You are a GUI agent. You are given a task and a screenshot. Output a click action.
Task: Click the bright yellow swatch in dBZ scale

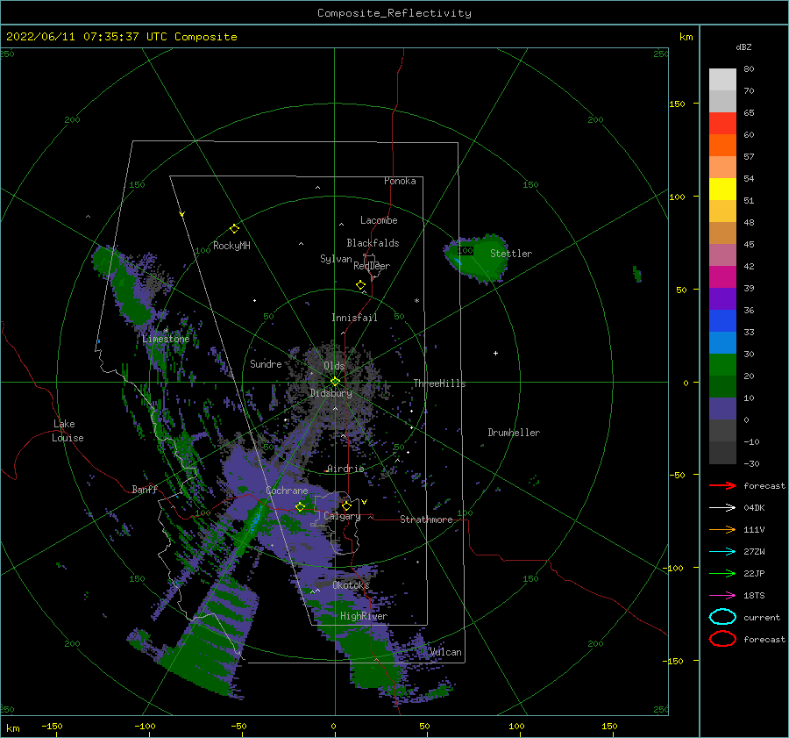722,189
